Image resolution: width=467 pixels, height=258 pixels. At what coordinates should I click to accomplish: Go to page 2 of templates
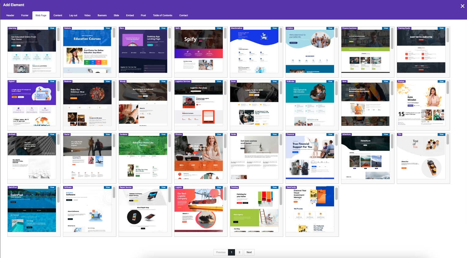239,252
